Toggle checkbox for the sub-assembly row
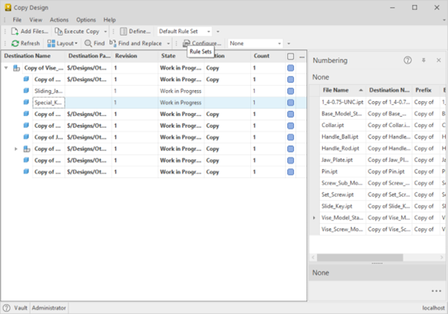The width and height of the screenshot is (448, 314). pos(290,149)
